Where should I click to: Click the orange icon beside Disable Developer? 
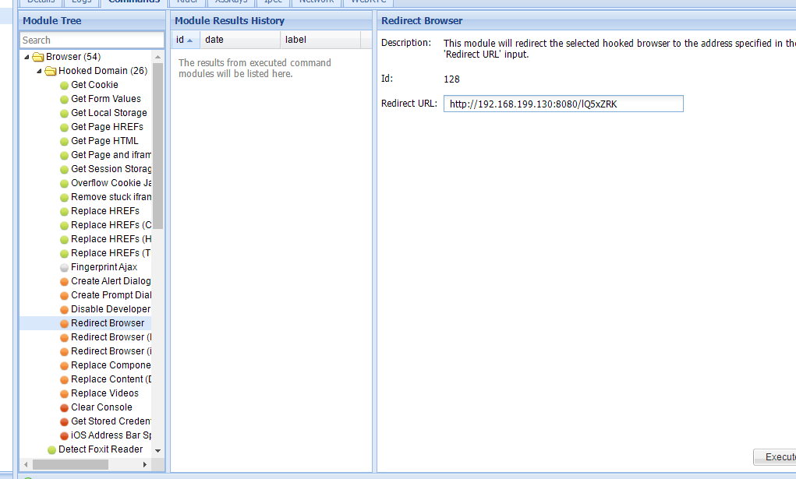[x=64, y=309]
